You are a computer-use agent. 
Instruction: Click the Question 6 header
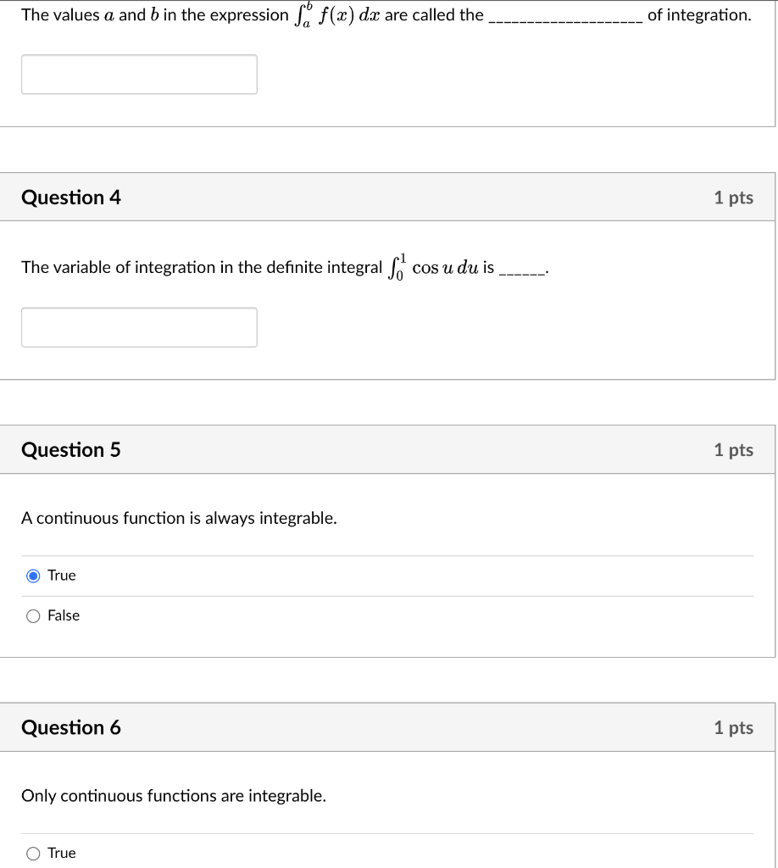coord(71,727)
